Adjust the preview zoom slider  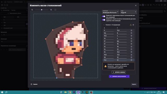[x=42, y=10]
